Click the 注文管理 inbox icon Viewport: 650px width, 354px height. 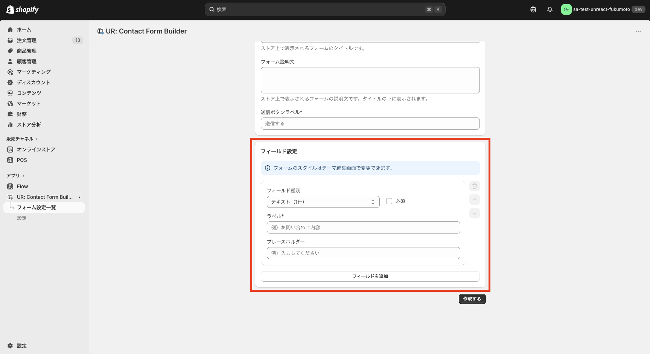pyautogui.click(x=10, y=40)
